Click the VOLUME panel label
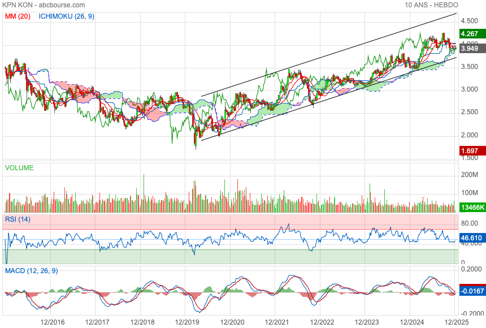The width and height of the screenshot is (486, 328). (x=19, y=168)
